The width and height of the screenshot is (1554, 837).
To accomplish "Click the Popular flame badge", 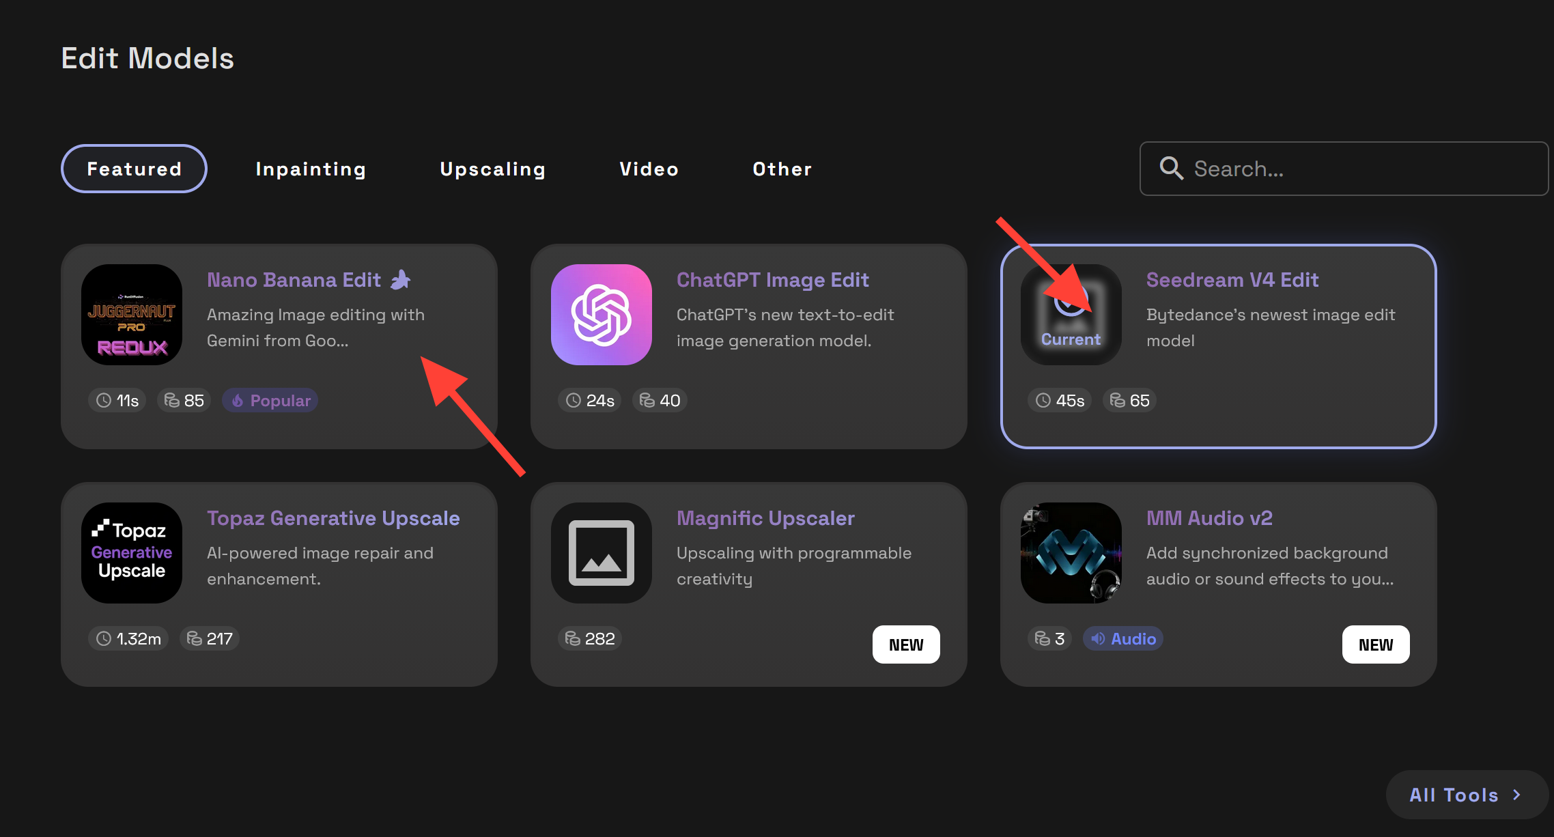I will pyautogui.click(x=270, y=401).
